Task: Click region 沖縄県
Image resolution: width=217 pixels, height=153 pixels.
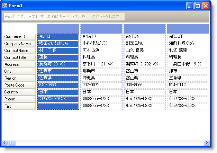Action: [x=101, y=78]
